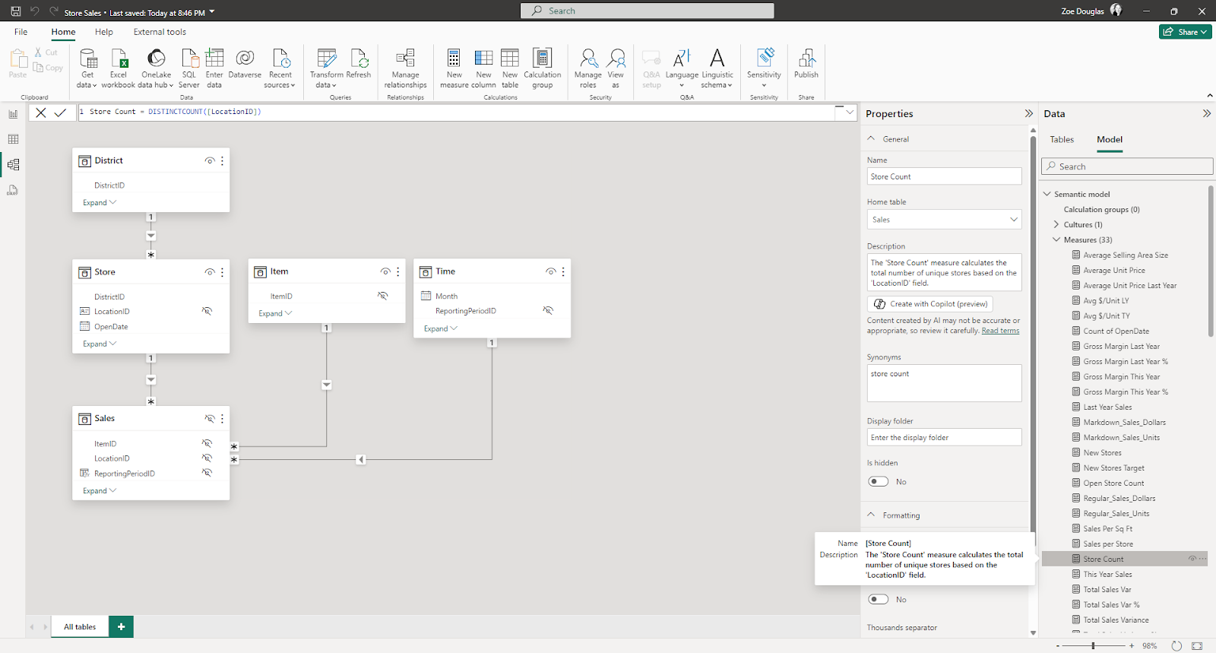
Task: Toggle District table visibility eye
Action: pyautogui.click(x=210, y=160)
